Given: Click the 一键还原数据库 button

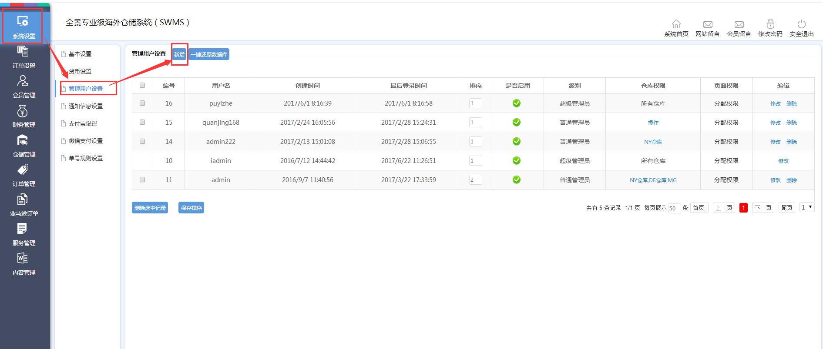Looking at the screenshot, I should pyautogui.click(x=209, y=55).
